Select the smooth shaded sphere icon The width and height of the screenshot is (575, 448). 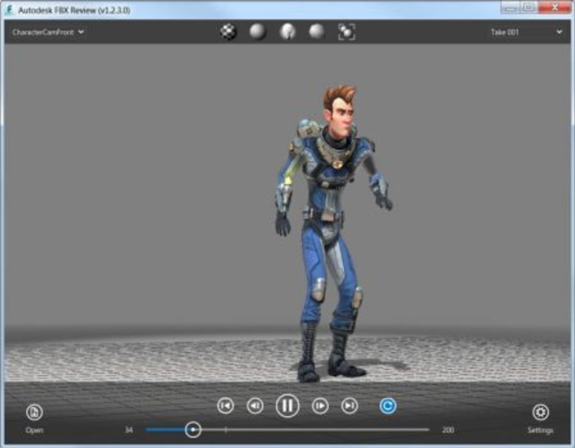click(257, 31)
